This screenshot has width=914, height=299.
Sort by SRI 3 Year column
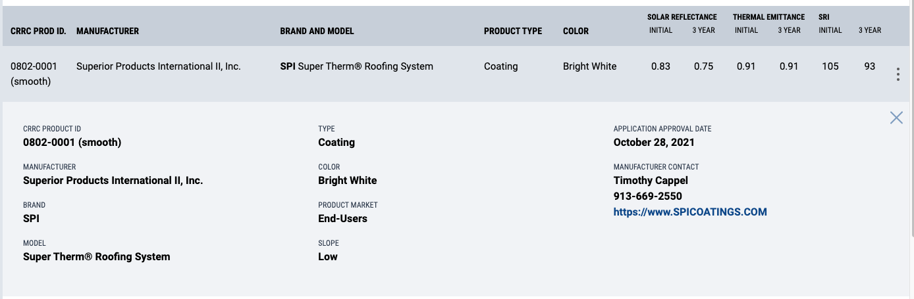pos(870,30)
